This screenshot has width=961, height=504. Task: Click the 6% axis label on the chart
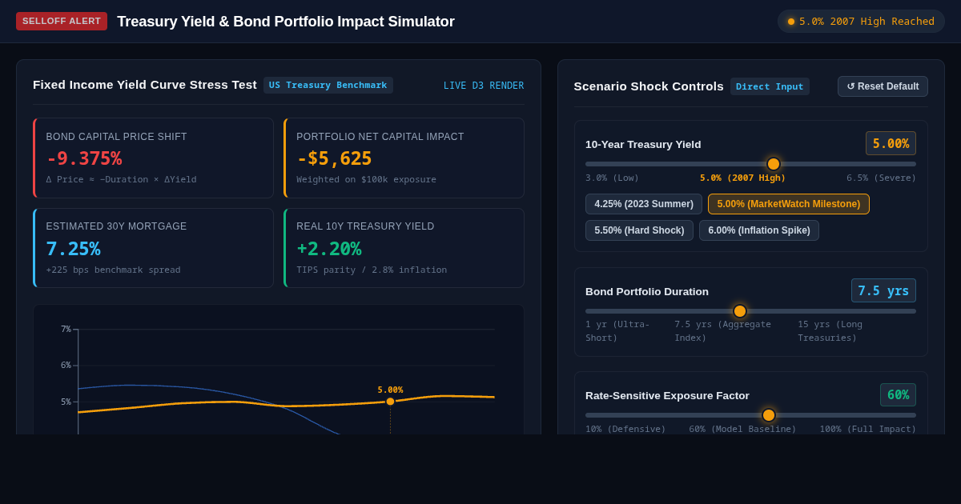click(66, 365)
